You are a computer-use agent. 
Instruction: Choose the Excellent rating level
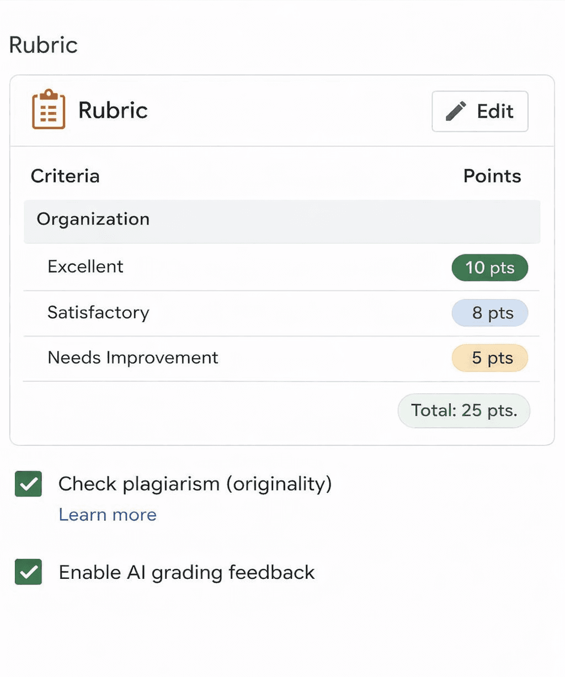coord(86,266)
